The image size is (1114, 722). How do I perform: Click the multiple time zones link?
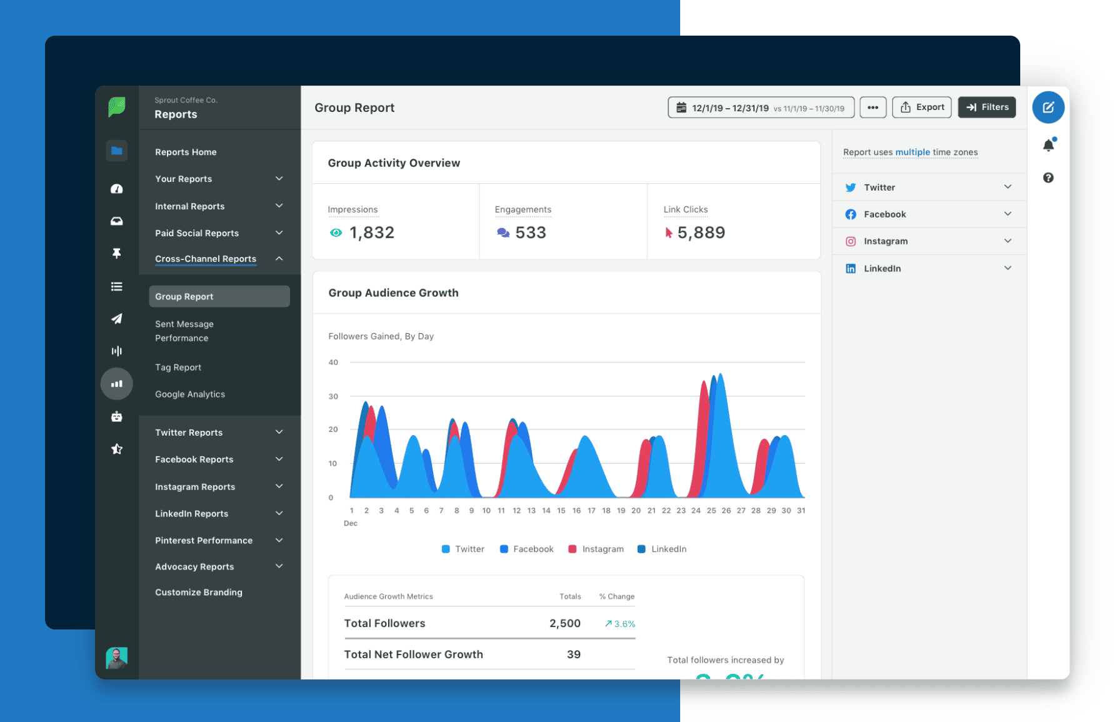pos(912,152)
